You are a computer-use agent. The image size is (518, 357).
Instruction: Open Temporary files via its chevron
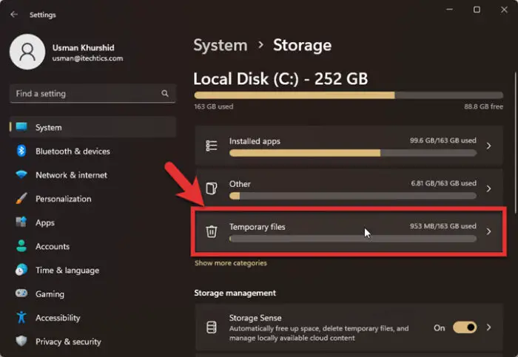(488, 231)
